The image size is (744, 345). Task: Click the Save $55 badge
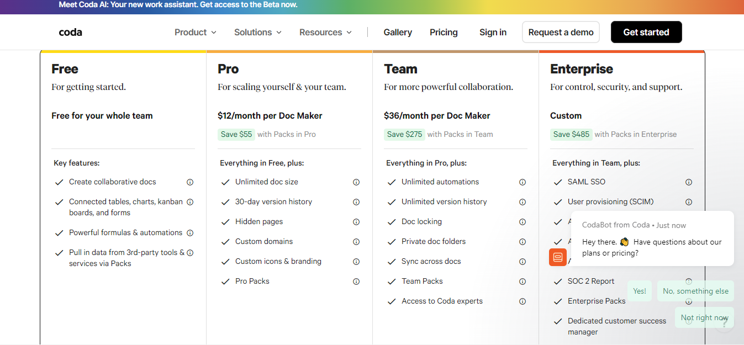236,134
